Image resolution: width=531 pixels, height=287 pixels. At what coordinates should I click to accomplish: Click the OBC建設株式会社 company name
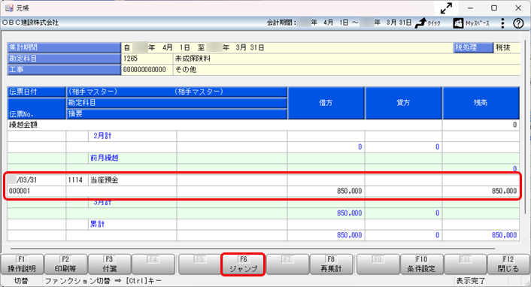tap(31, 23)
